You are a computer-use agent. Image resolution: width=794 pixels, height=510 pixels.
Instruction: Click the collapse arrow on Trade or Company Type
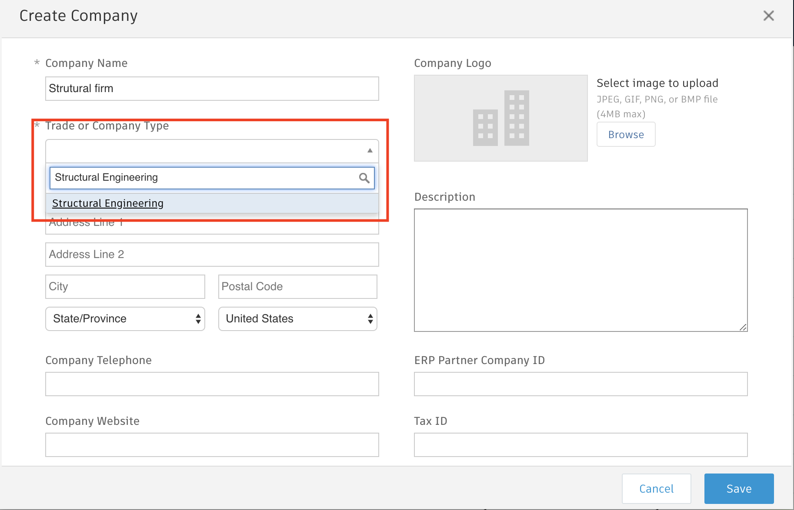click(369, 151)
